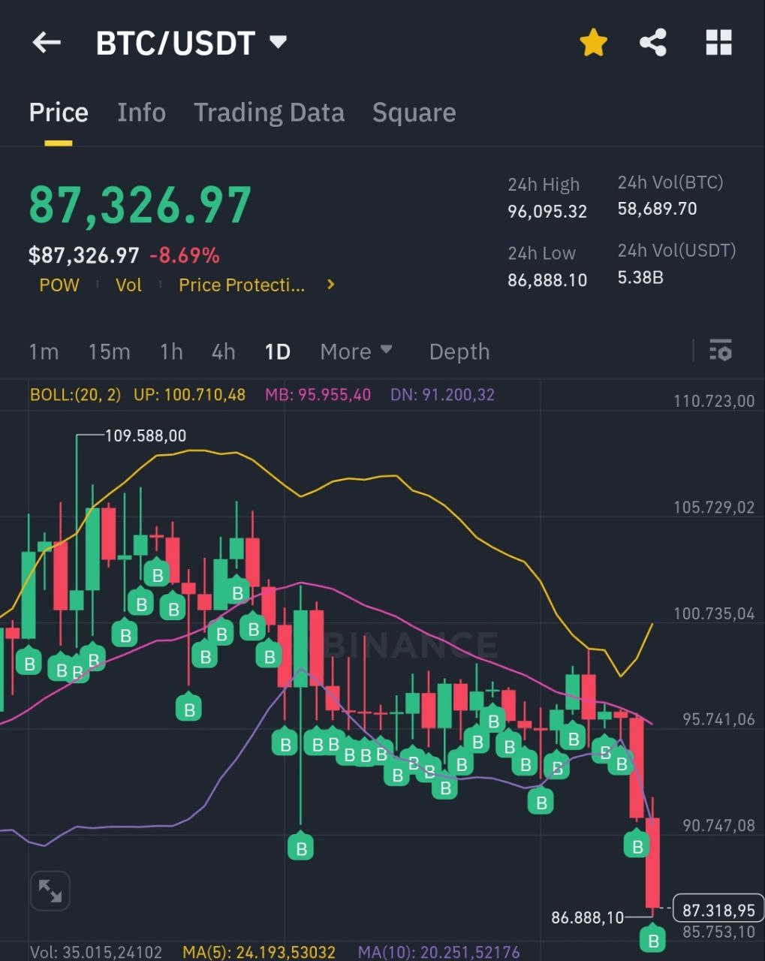
Task: Expand the BTC/USDT pair selector arrow
Action: [x=278, y=42]
